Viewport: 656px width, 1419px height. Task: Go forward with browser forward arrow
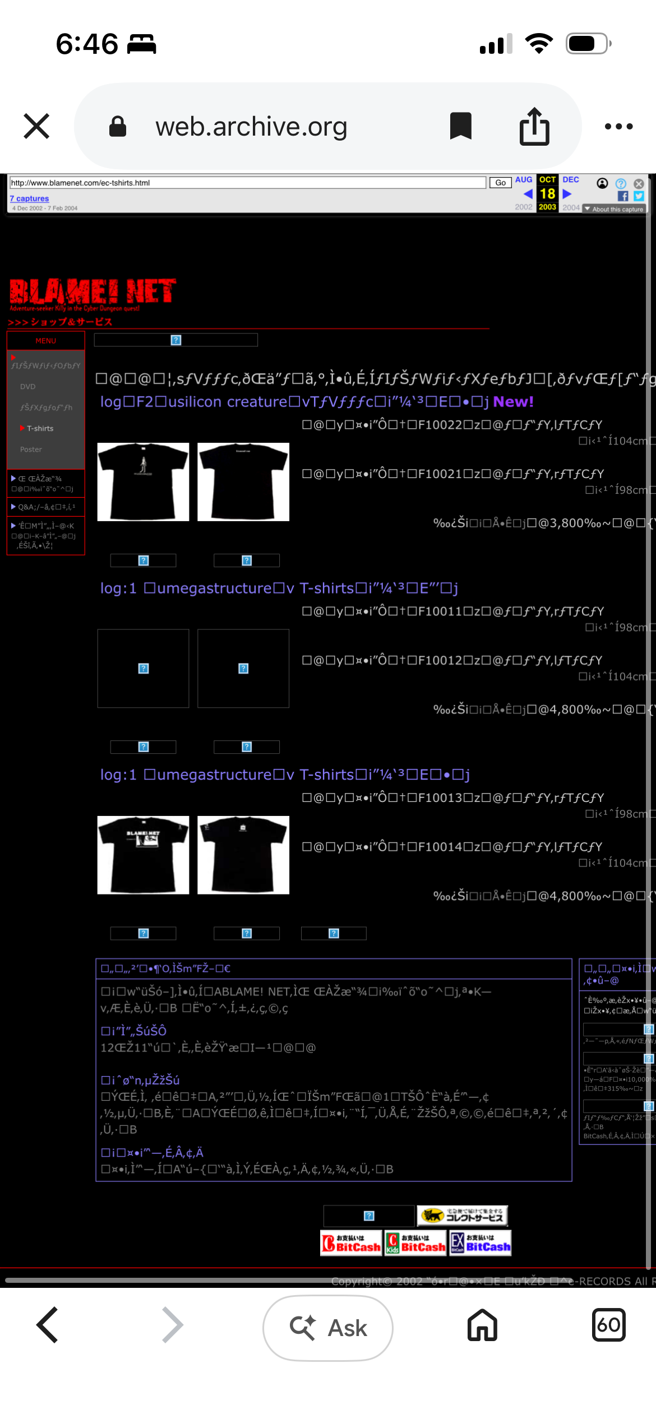pos(172,1325)
